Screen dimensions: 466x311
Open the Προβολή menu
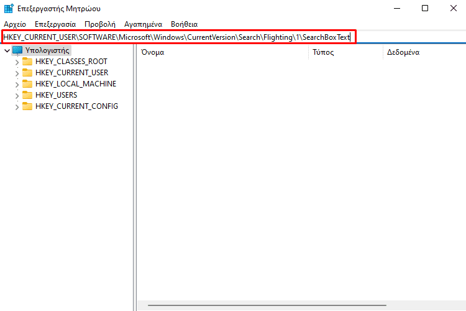click(x=100, y=24)
